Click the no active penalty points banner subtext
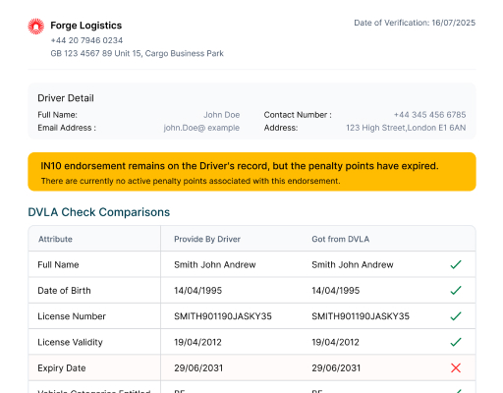Viewport: 503px width, 393px height. click(x=191, y=181)
